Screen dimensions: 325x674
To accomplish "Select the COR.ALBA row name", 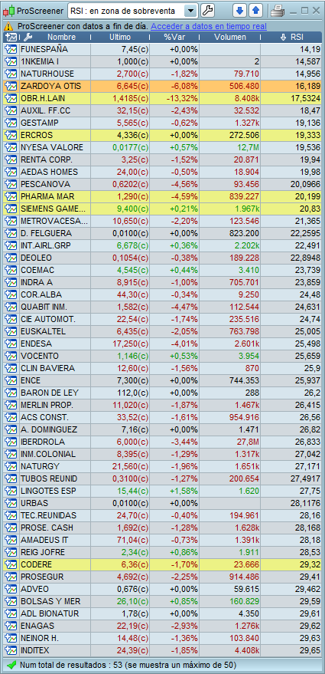I will point(41,295).
